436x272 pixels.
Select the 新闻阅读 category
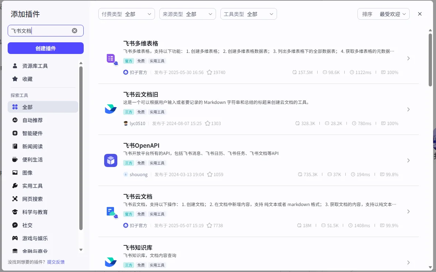point(43,146)
